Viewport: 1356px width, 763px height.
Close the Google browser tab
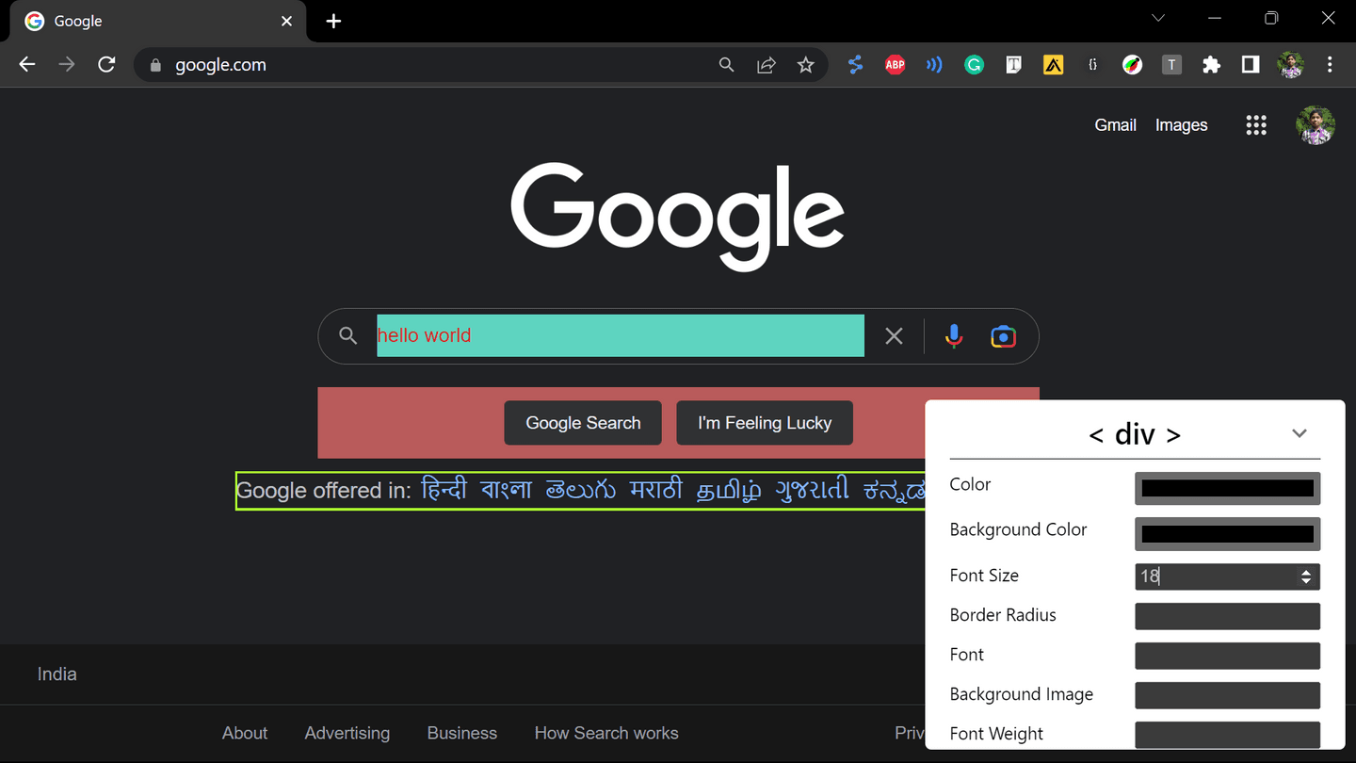tap(287, 21)
